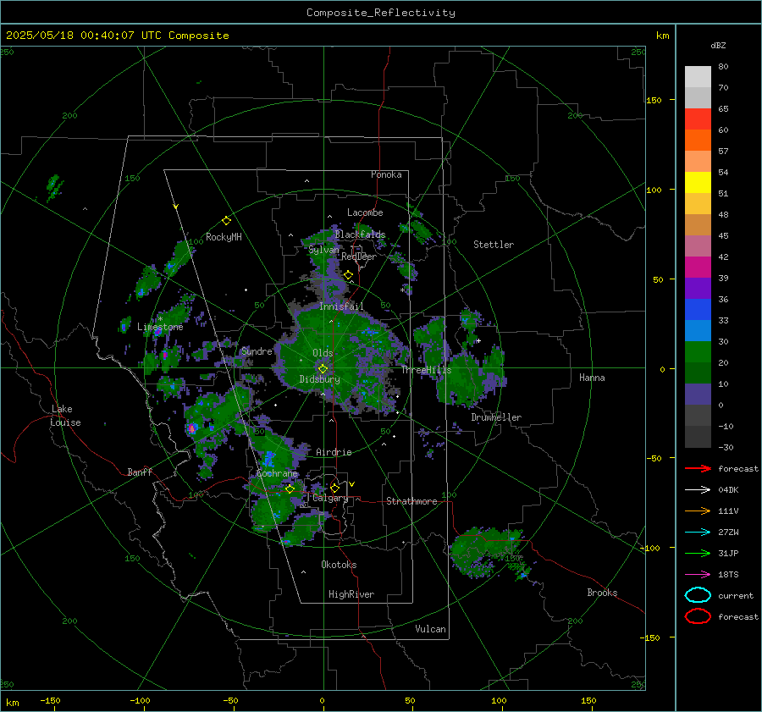Click the Innisfail town label

[x=341, y=306]
